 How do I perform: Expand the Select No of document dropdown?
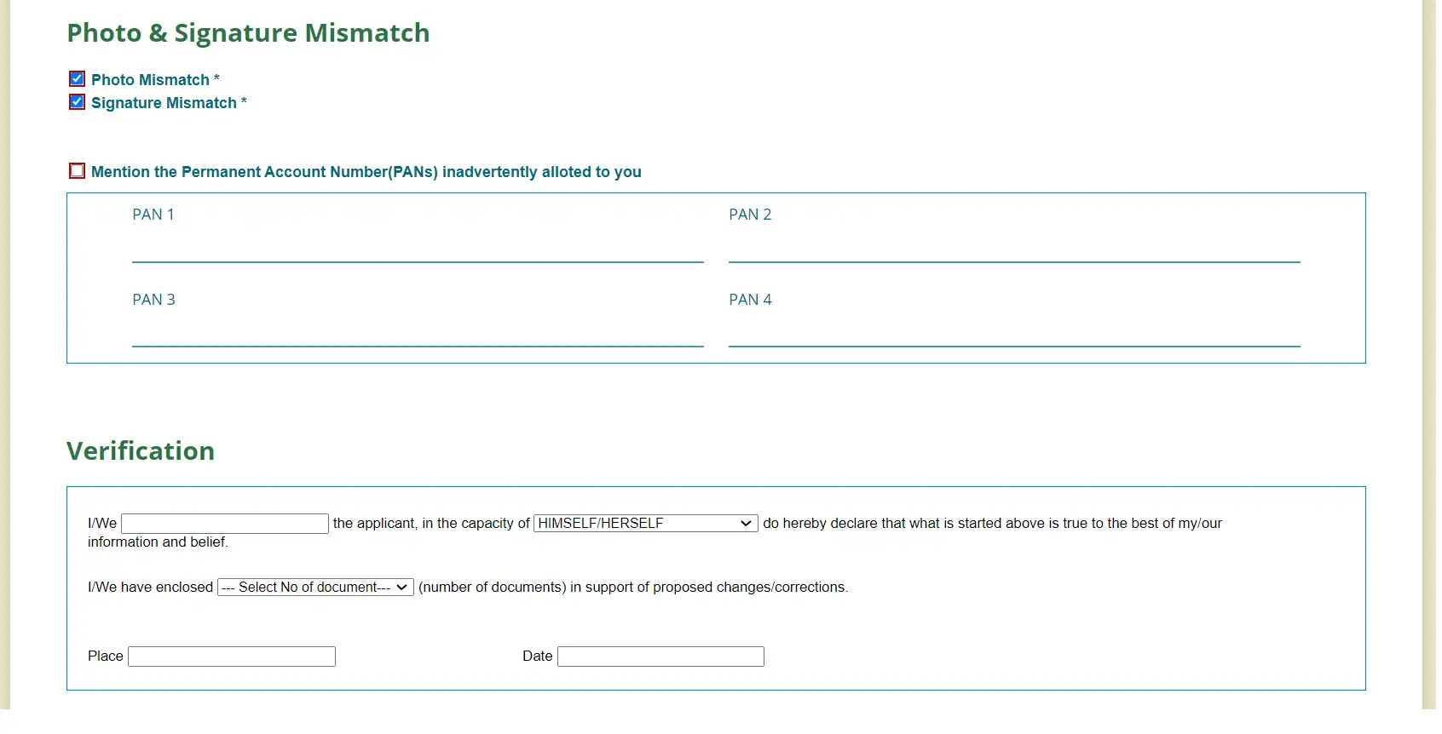click(x=315, y=588)
